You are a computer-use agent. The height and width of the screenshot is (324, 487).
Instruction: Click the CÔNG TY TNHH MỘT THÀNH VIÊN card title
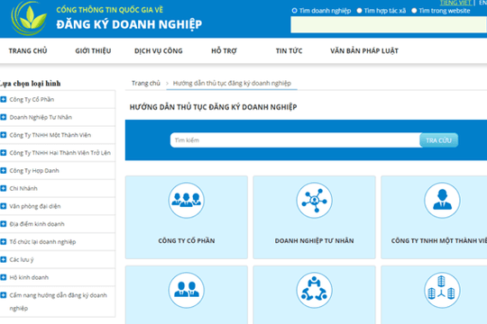tap(439, 240)
